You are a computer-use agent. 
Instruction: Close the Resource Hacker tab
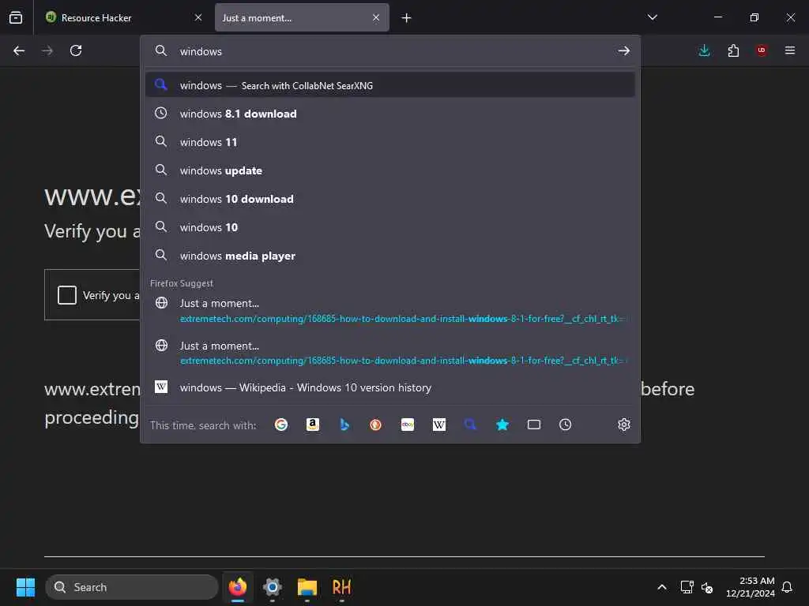[198, 17]
